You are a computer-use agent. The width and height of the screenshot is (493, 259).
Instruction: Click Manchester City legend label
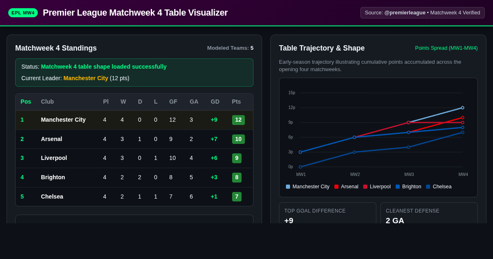coord(311,187)
